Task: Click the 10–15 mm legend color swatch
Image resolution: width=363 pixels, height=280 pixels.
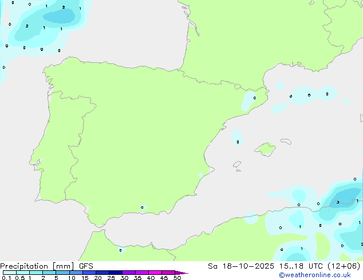Action: tap(76, 273)
